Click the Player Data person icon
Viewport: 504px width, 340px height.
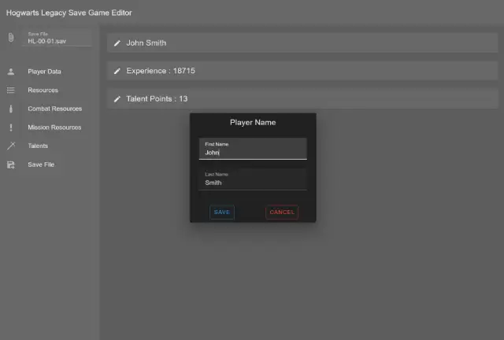(x=11, y=72)
